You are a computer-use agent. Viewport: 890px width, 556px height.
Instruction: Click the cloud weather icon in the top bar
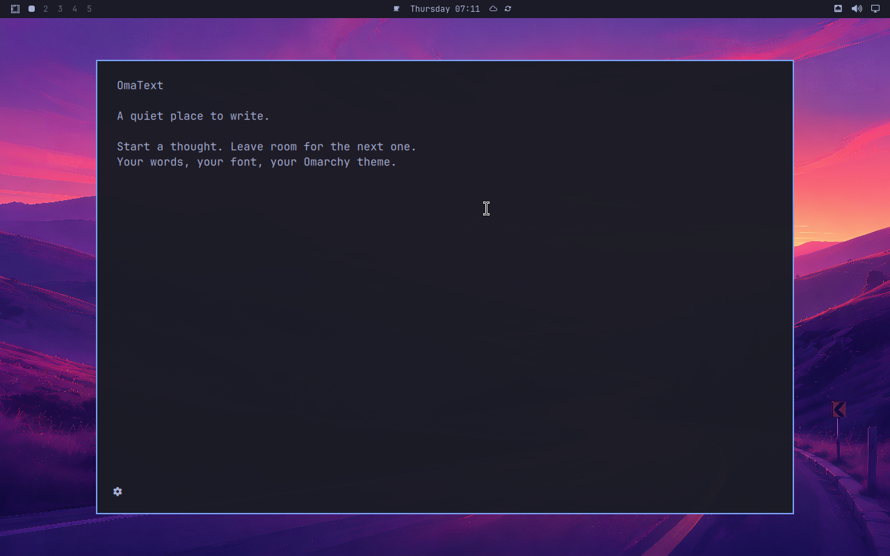pyautogui.click(x=493, y=9)
